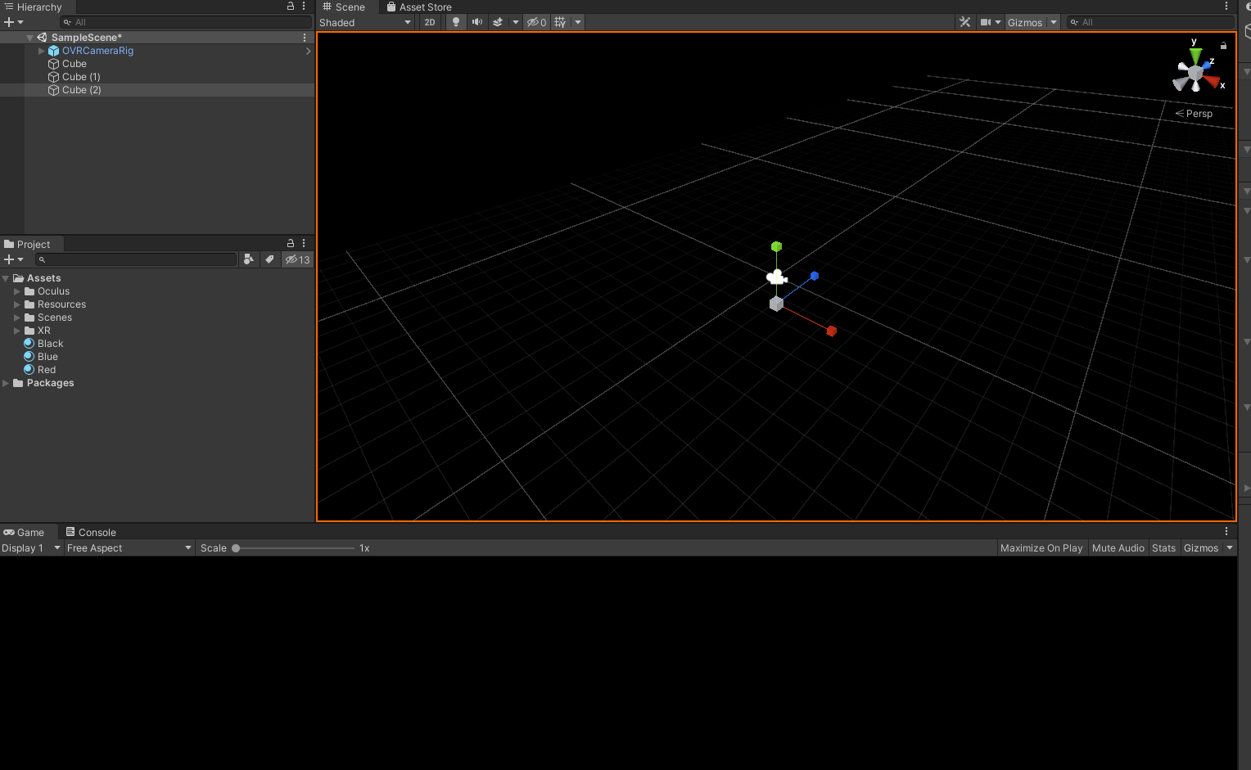Toggle scene effects skybox icon

(498, 22)
